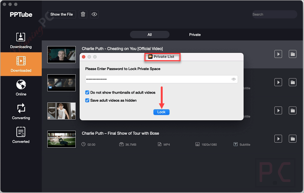This screenshot has width=304, height=193.
Task: Click the 36.7MB file size icon
Action: click(122, 144)
